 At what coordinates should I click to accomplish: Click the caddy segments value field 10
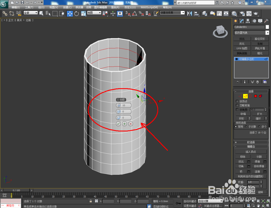pyautogui.click(x=124, y=105)
